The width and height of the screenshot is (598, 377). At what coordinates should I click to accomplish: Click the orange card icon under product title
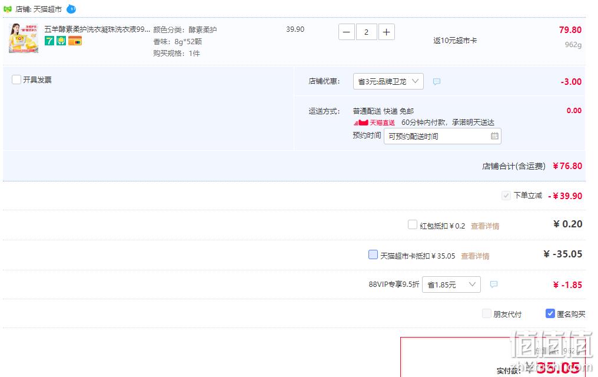pos(75,41)
